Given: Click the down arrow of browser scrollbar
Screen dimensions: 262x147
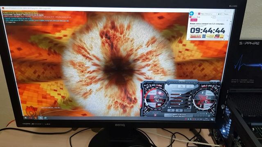Looking at the screenshot, I should coord(228,36).
